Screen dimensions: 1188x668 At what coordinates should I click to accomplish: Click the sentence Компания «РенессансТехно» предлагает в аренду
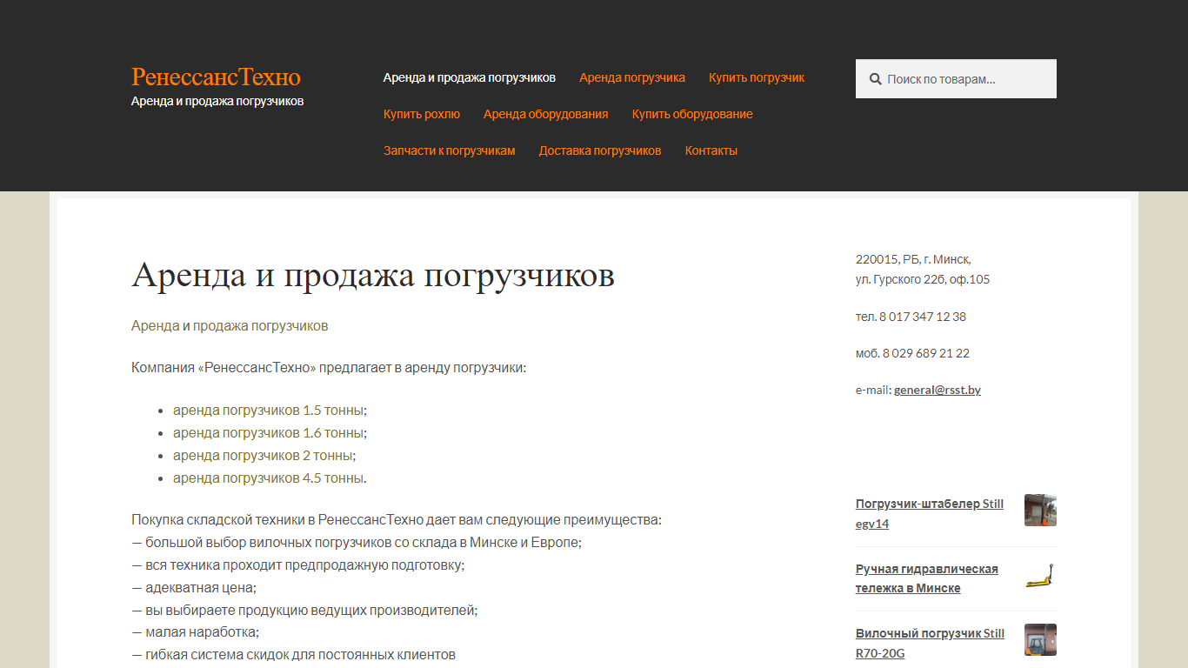[329, 367]
